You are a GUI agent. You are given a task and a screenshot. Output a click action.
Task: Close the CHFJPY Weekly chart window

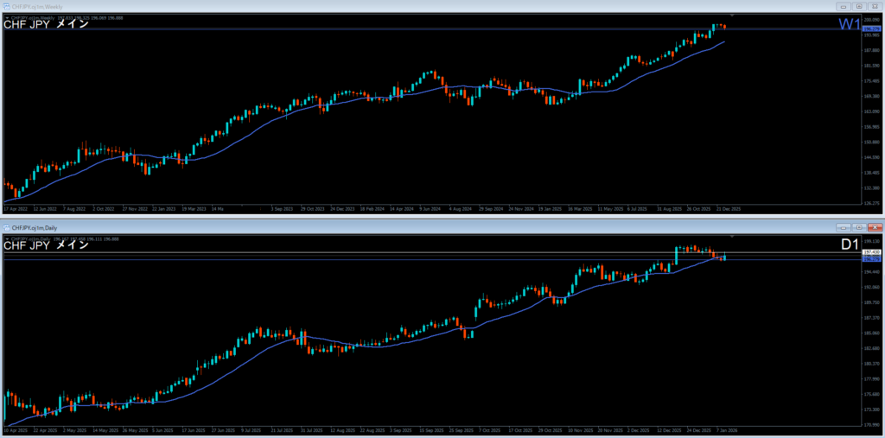(x=875, y=6)
